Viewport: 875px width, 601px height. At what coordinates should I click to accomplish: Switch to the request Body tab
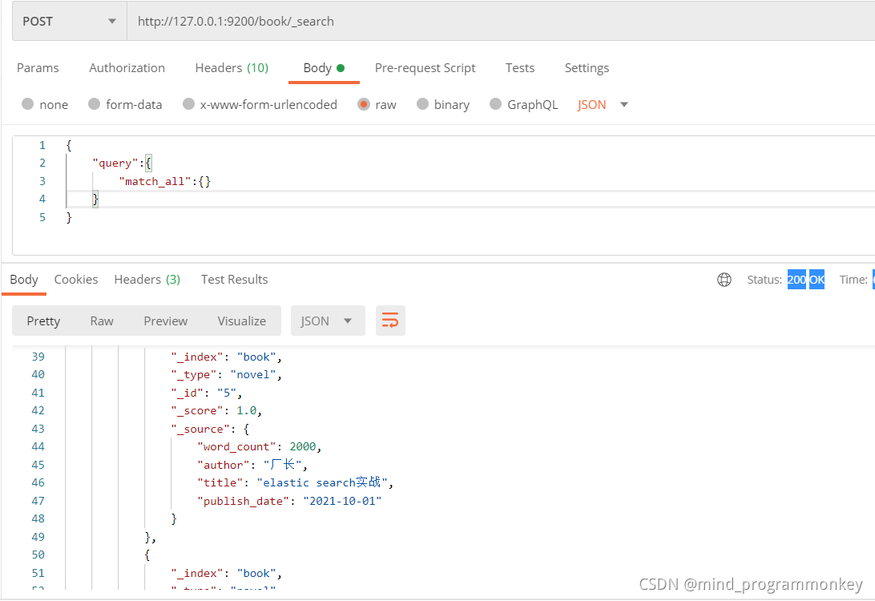[324, 67]
